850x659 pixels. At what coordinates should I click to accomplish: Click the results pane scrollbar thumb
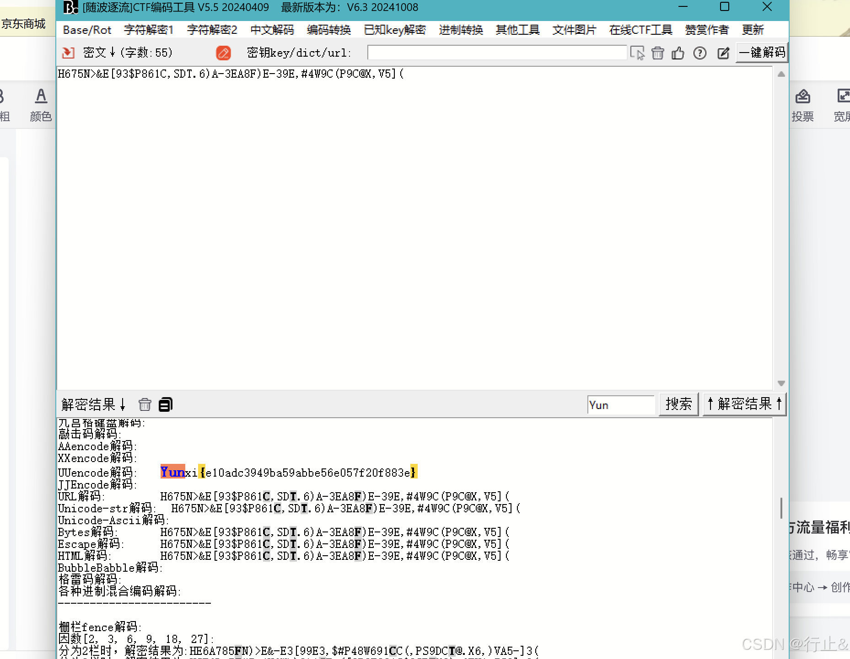tap(781, 508)
